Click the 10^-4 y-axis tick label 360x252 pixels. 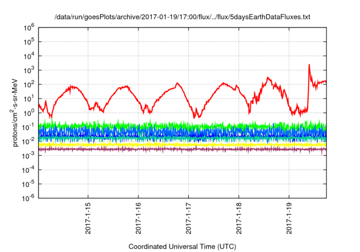(x=28, y=170)
